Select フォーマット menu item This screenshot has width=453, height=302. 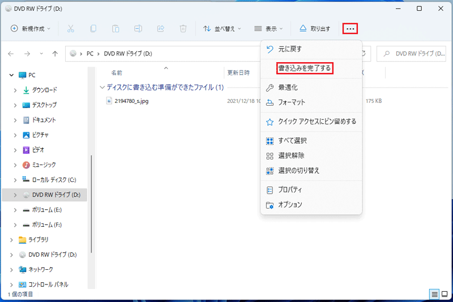pos(311,102)
